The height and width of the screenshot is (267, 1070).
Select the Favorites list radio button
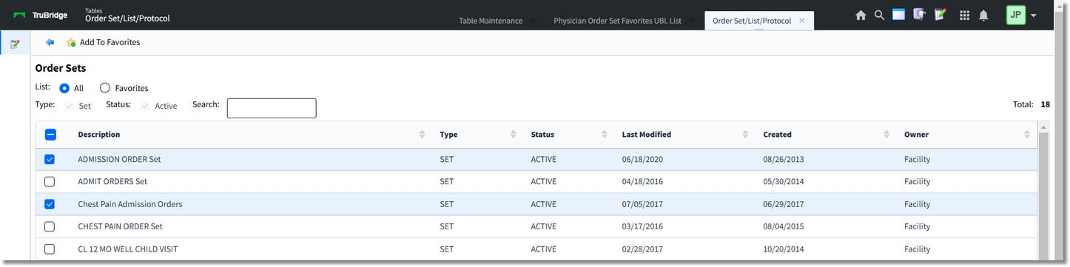pyautogui.click(x=105, y=88)
